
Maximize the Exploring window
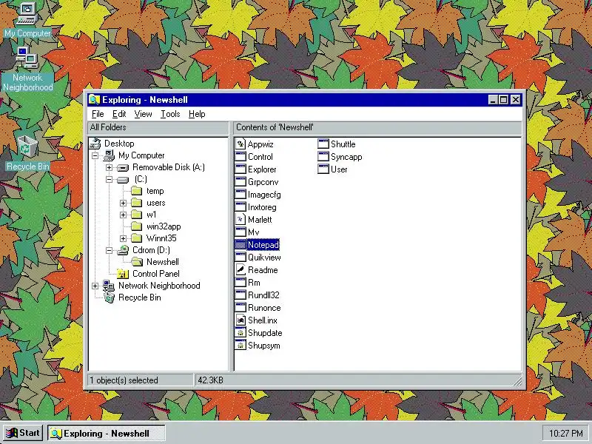pos(503,100)
